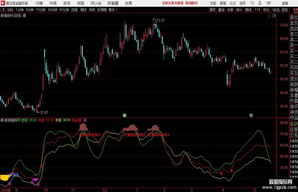Open the 资讯 menu

[67, 3]
